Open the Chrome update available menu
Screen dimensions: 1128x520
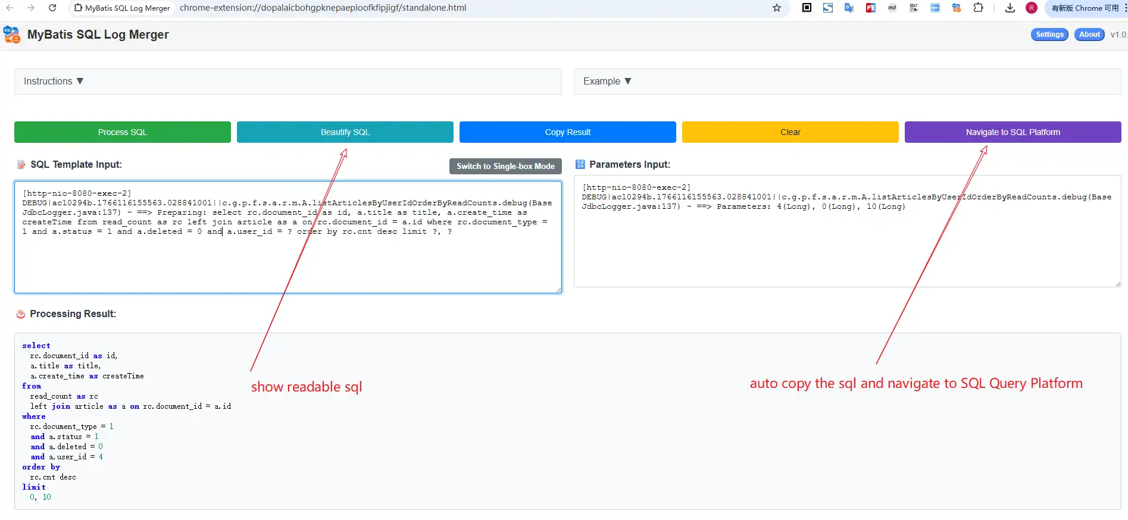1085,8
